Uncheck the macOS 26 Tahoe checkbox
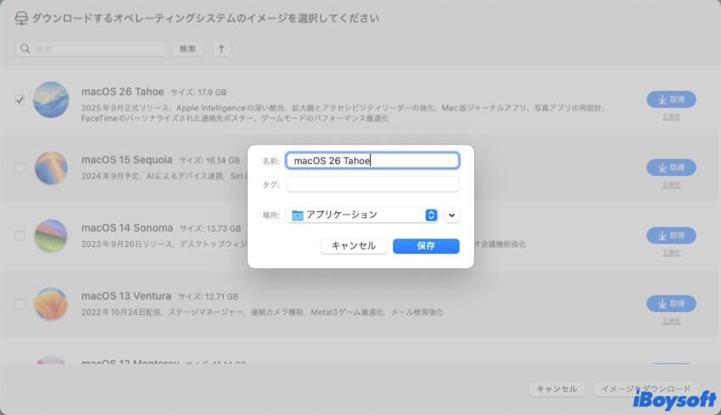This screenshot has height=415, width=721. click(20, 99)
